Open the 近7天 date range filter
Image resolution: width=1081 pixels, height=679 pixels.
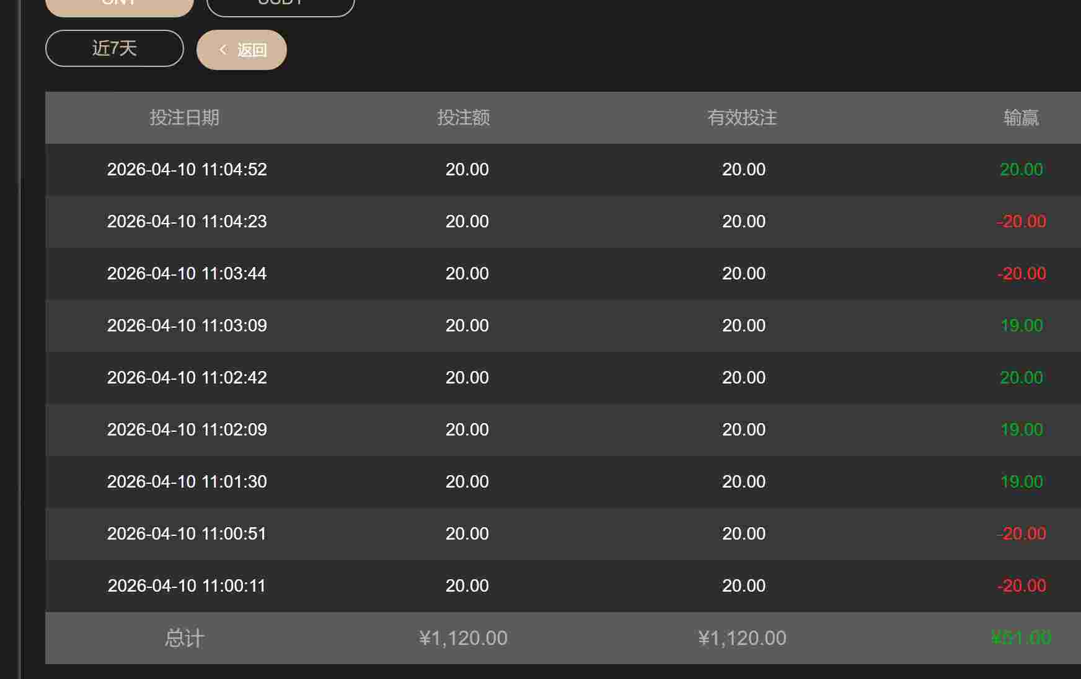click(115, 48)
